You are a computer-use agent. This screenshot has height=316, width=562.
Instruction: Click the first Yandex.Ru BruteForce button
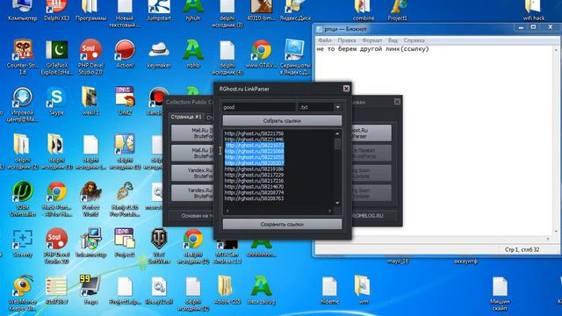pos(193,173)
